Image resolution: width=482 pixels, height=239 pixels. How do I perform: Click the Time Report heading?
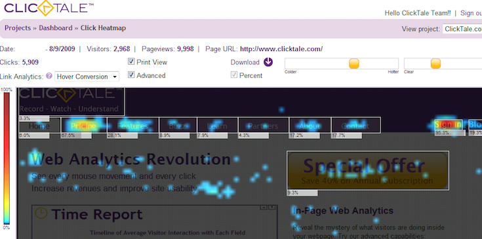tap(97, 214)
